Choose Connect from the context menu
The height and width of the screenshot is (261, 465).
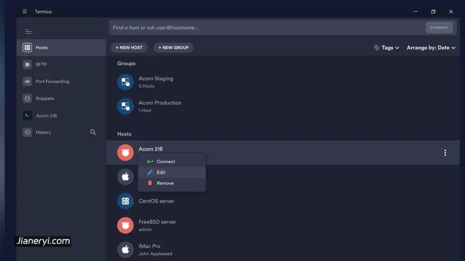[x=172, y=162]
